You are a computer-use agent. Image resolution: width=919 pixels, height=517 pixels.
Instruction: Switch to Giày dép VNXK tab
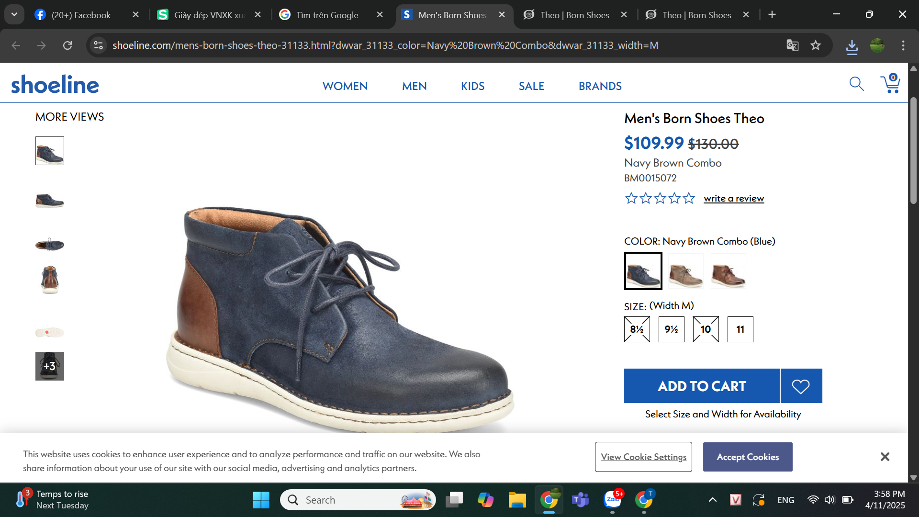pos(209,15)
